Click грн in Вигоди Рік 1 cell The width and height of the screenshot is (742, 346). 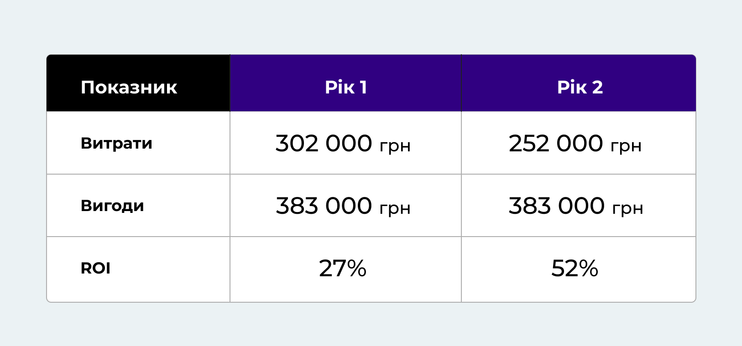click(x=395, y=209)
